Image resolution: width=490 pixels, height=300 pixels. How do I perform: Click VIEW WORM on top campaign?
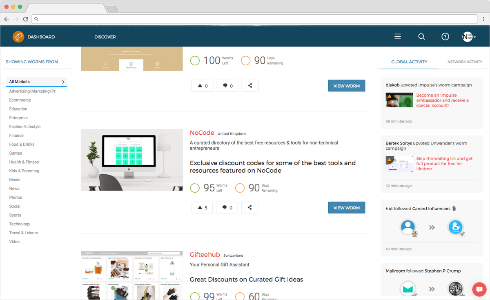[347, 86]
